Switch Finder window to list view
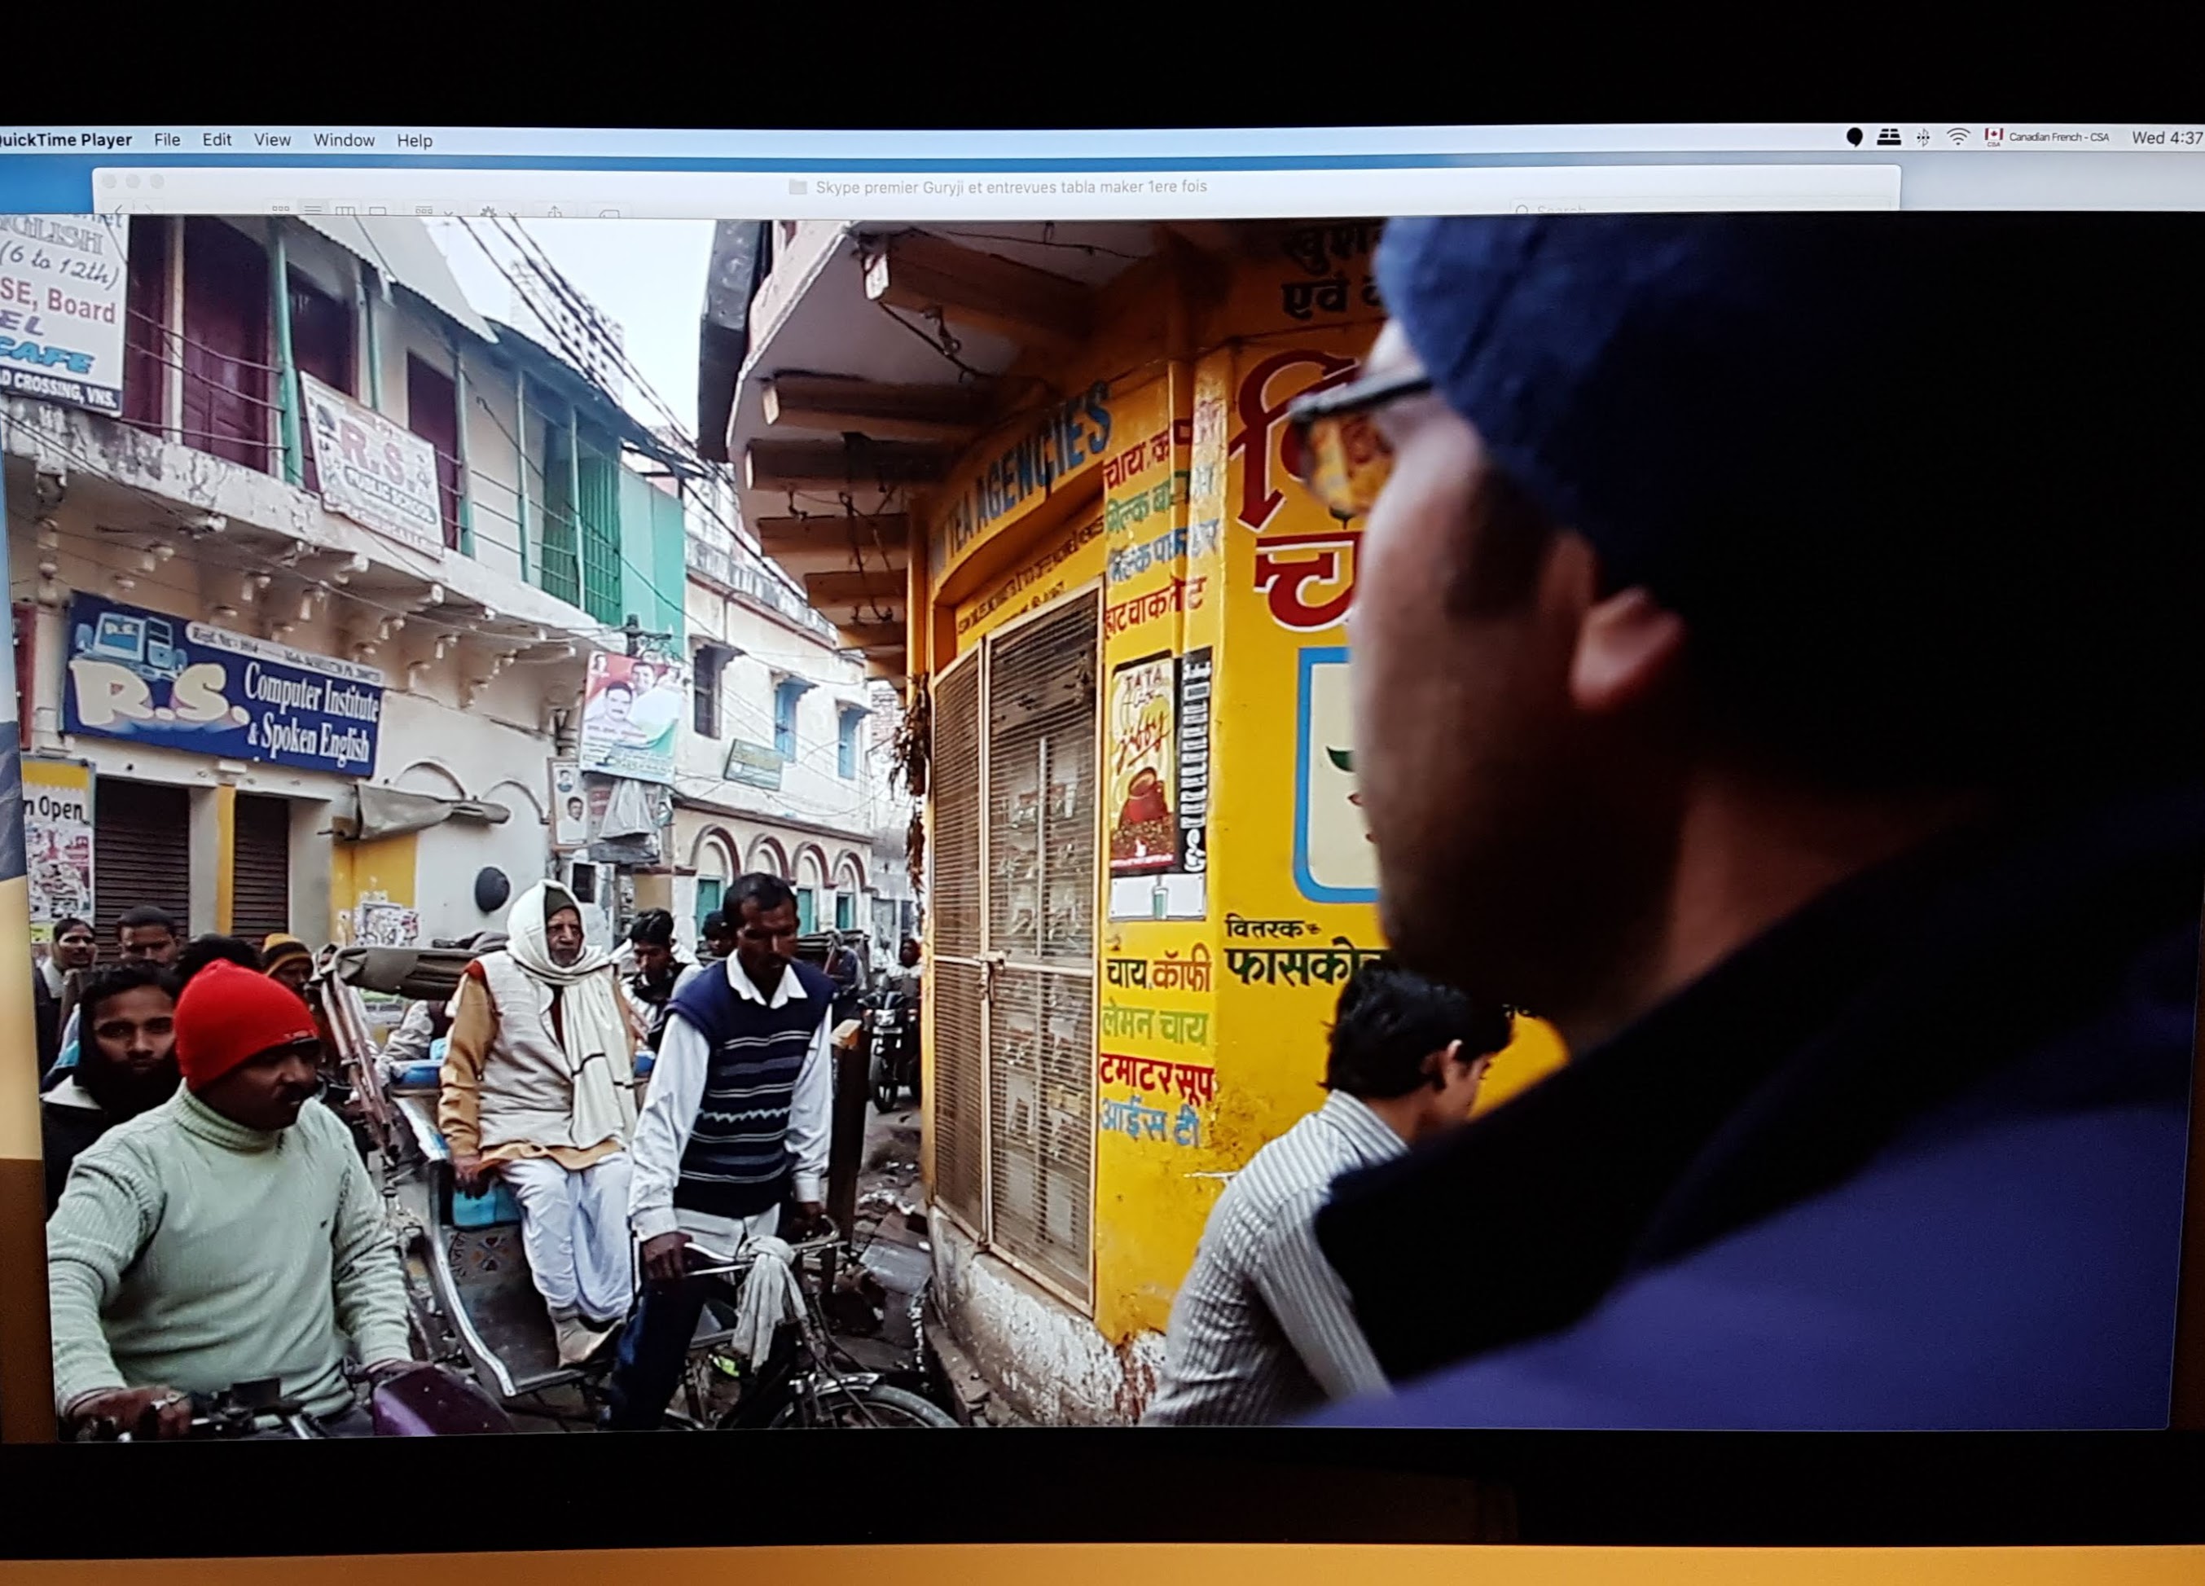This screenshot has height=1586, width=2205. (x=313, y=209)
